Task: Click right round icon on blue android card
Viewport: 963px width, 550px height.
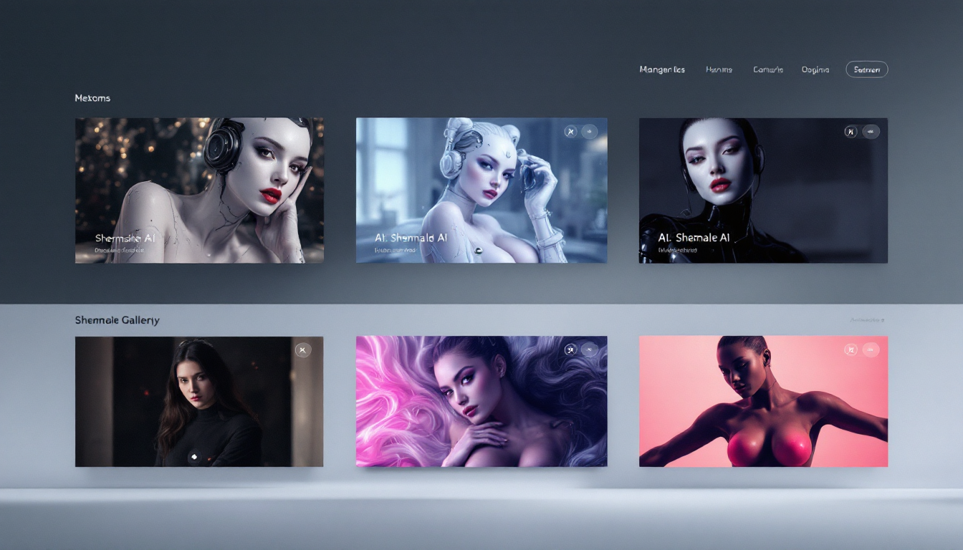Action: 590,131
